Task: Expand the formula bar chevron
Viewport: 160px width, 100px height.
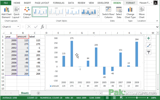Action: click(157, 27)
